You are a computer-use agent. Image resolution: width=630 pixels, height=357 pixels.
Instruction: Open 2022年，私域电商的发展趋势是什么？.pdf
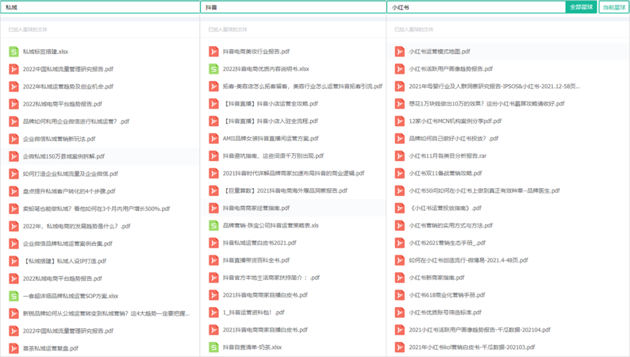click(77, 226)
